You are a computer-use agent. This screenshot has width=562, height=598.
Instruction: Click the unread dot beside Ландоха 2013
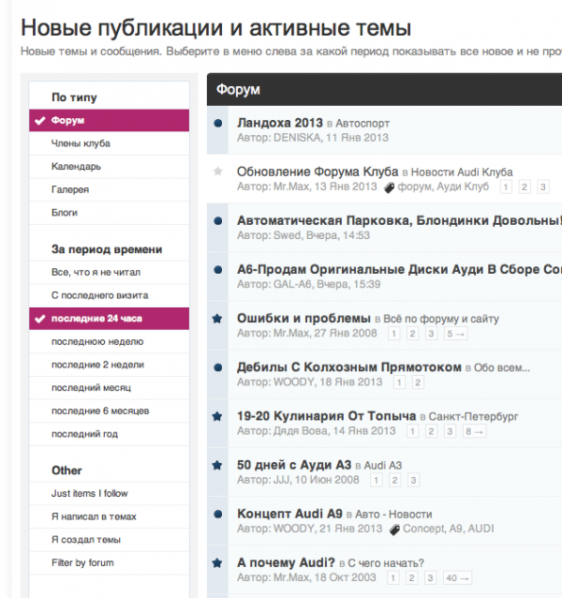tap(218, 123)
